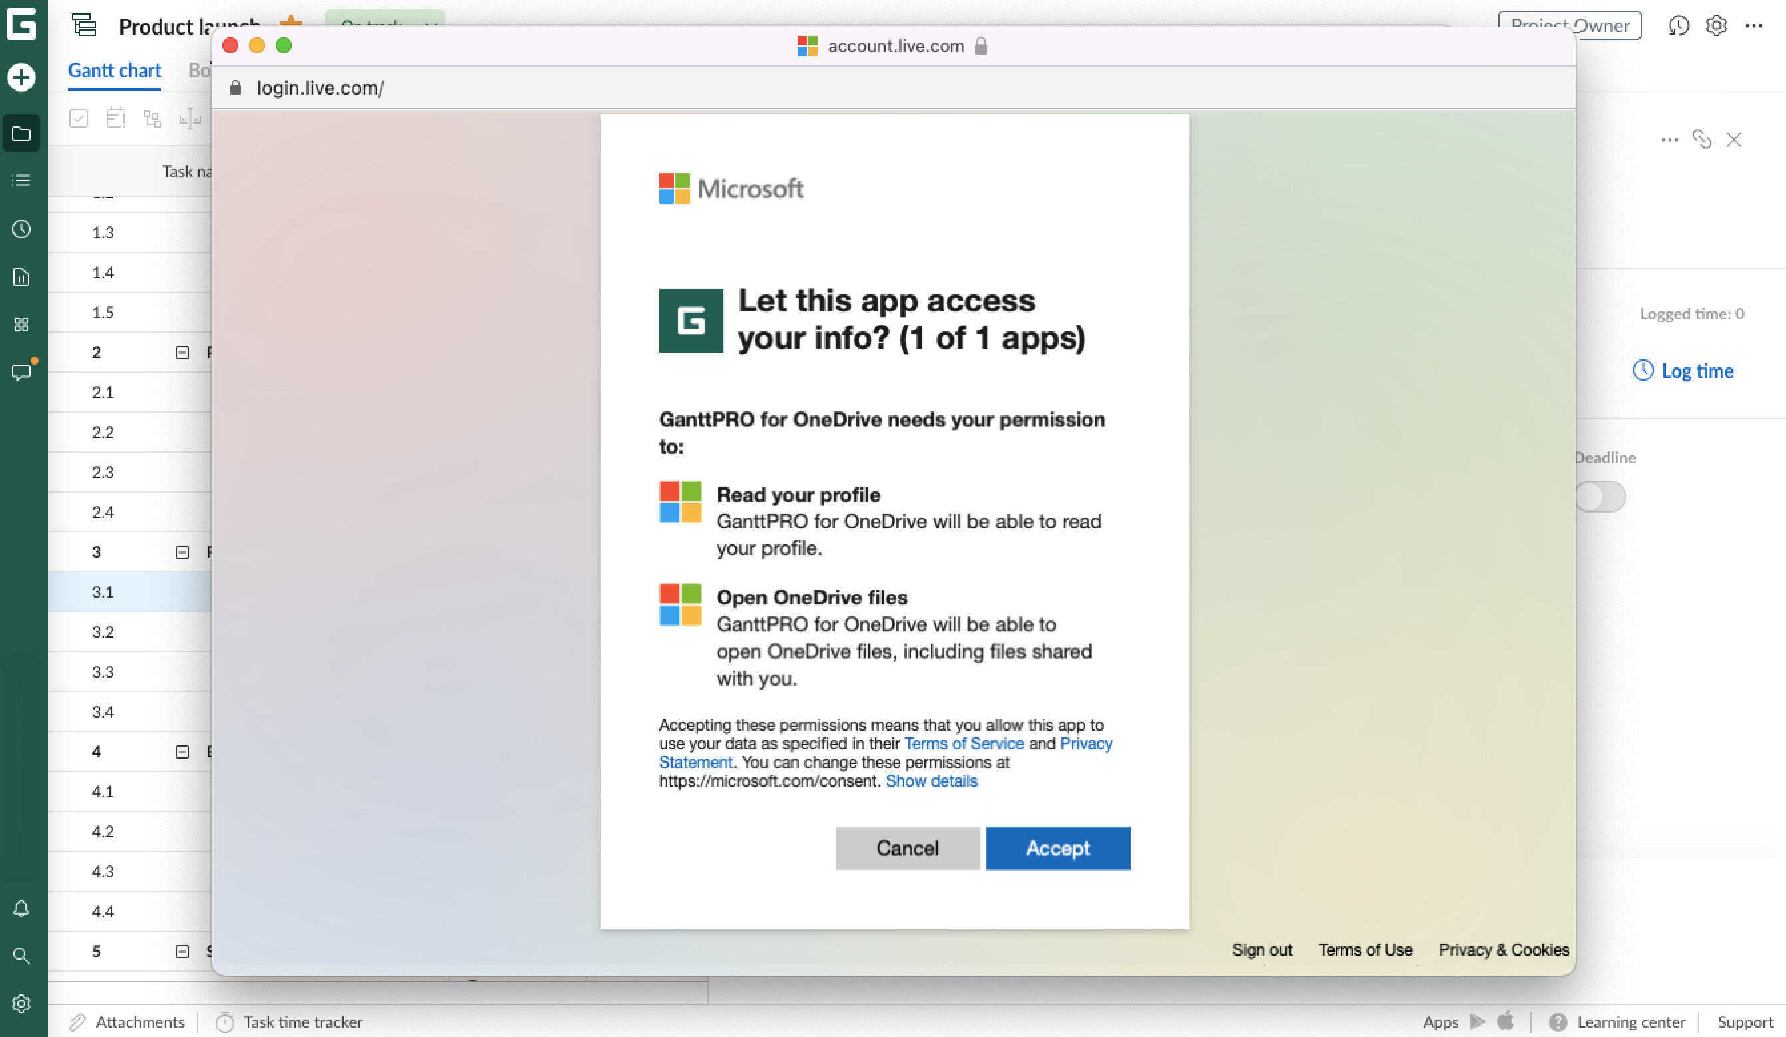Image resolution: width=1786 pixels, height=1037 pixels.
Task: Click Log time in the details panel
Action: point(1683,371)
